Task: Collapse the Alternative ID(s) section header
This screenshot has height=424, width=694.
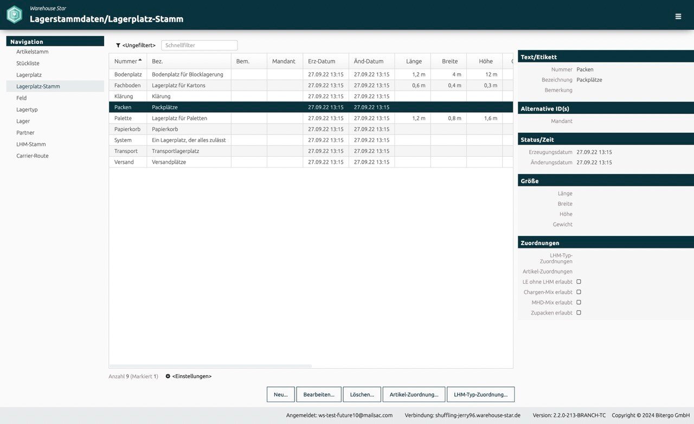Action: point(606,108)
